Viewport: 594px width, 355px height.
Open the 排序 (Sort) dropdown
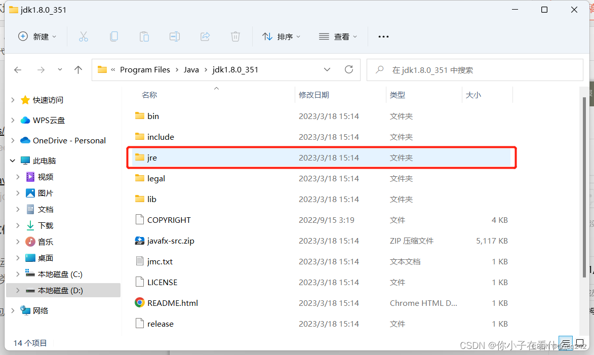(x=281, y=36)
